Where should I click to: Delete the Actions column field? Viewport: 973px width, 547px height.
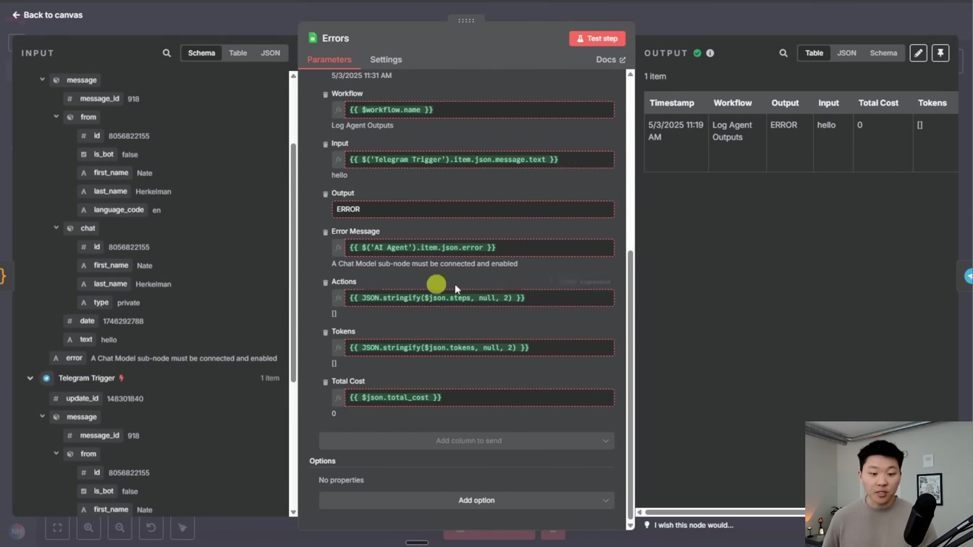coord(325,282)
